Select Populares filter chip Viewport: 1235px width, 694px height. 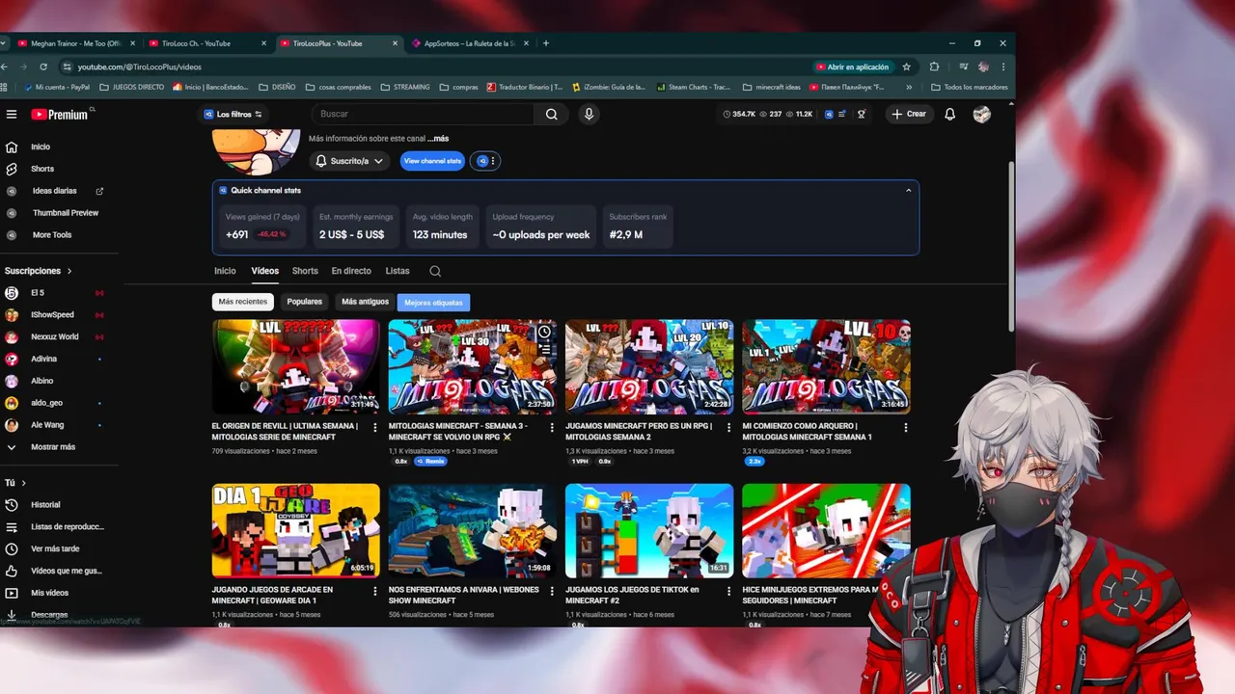pos(305,302)
